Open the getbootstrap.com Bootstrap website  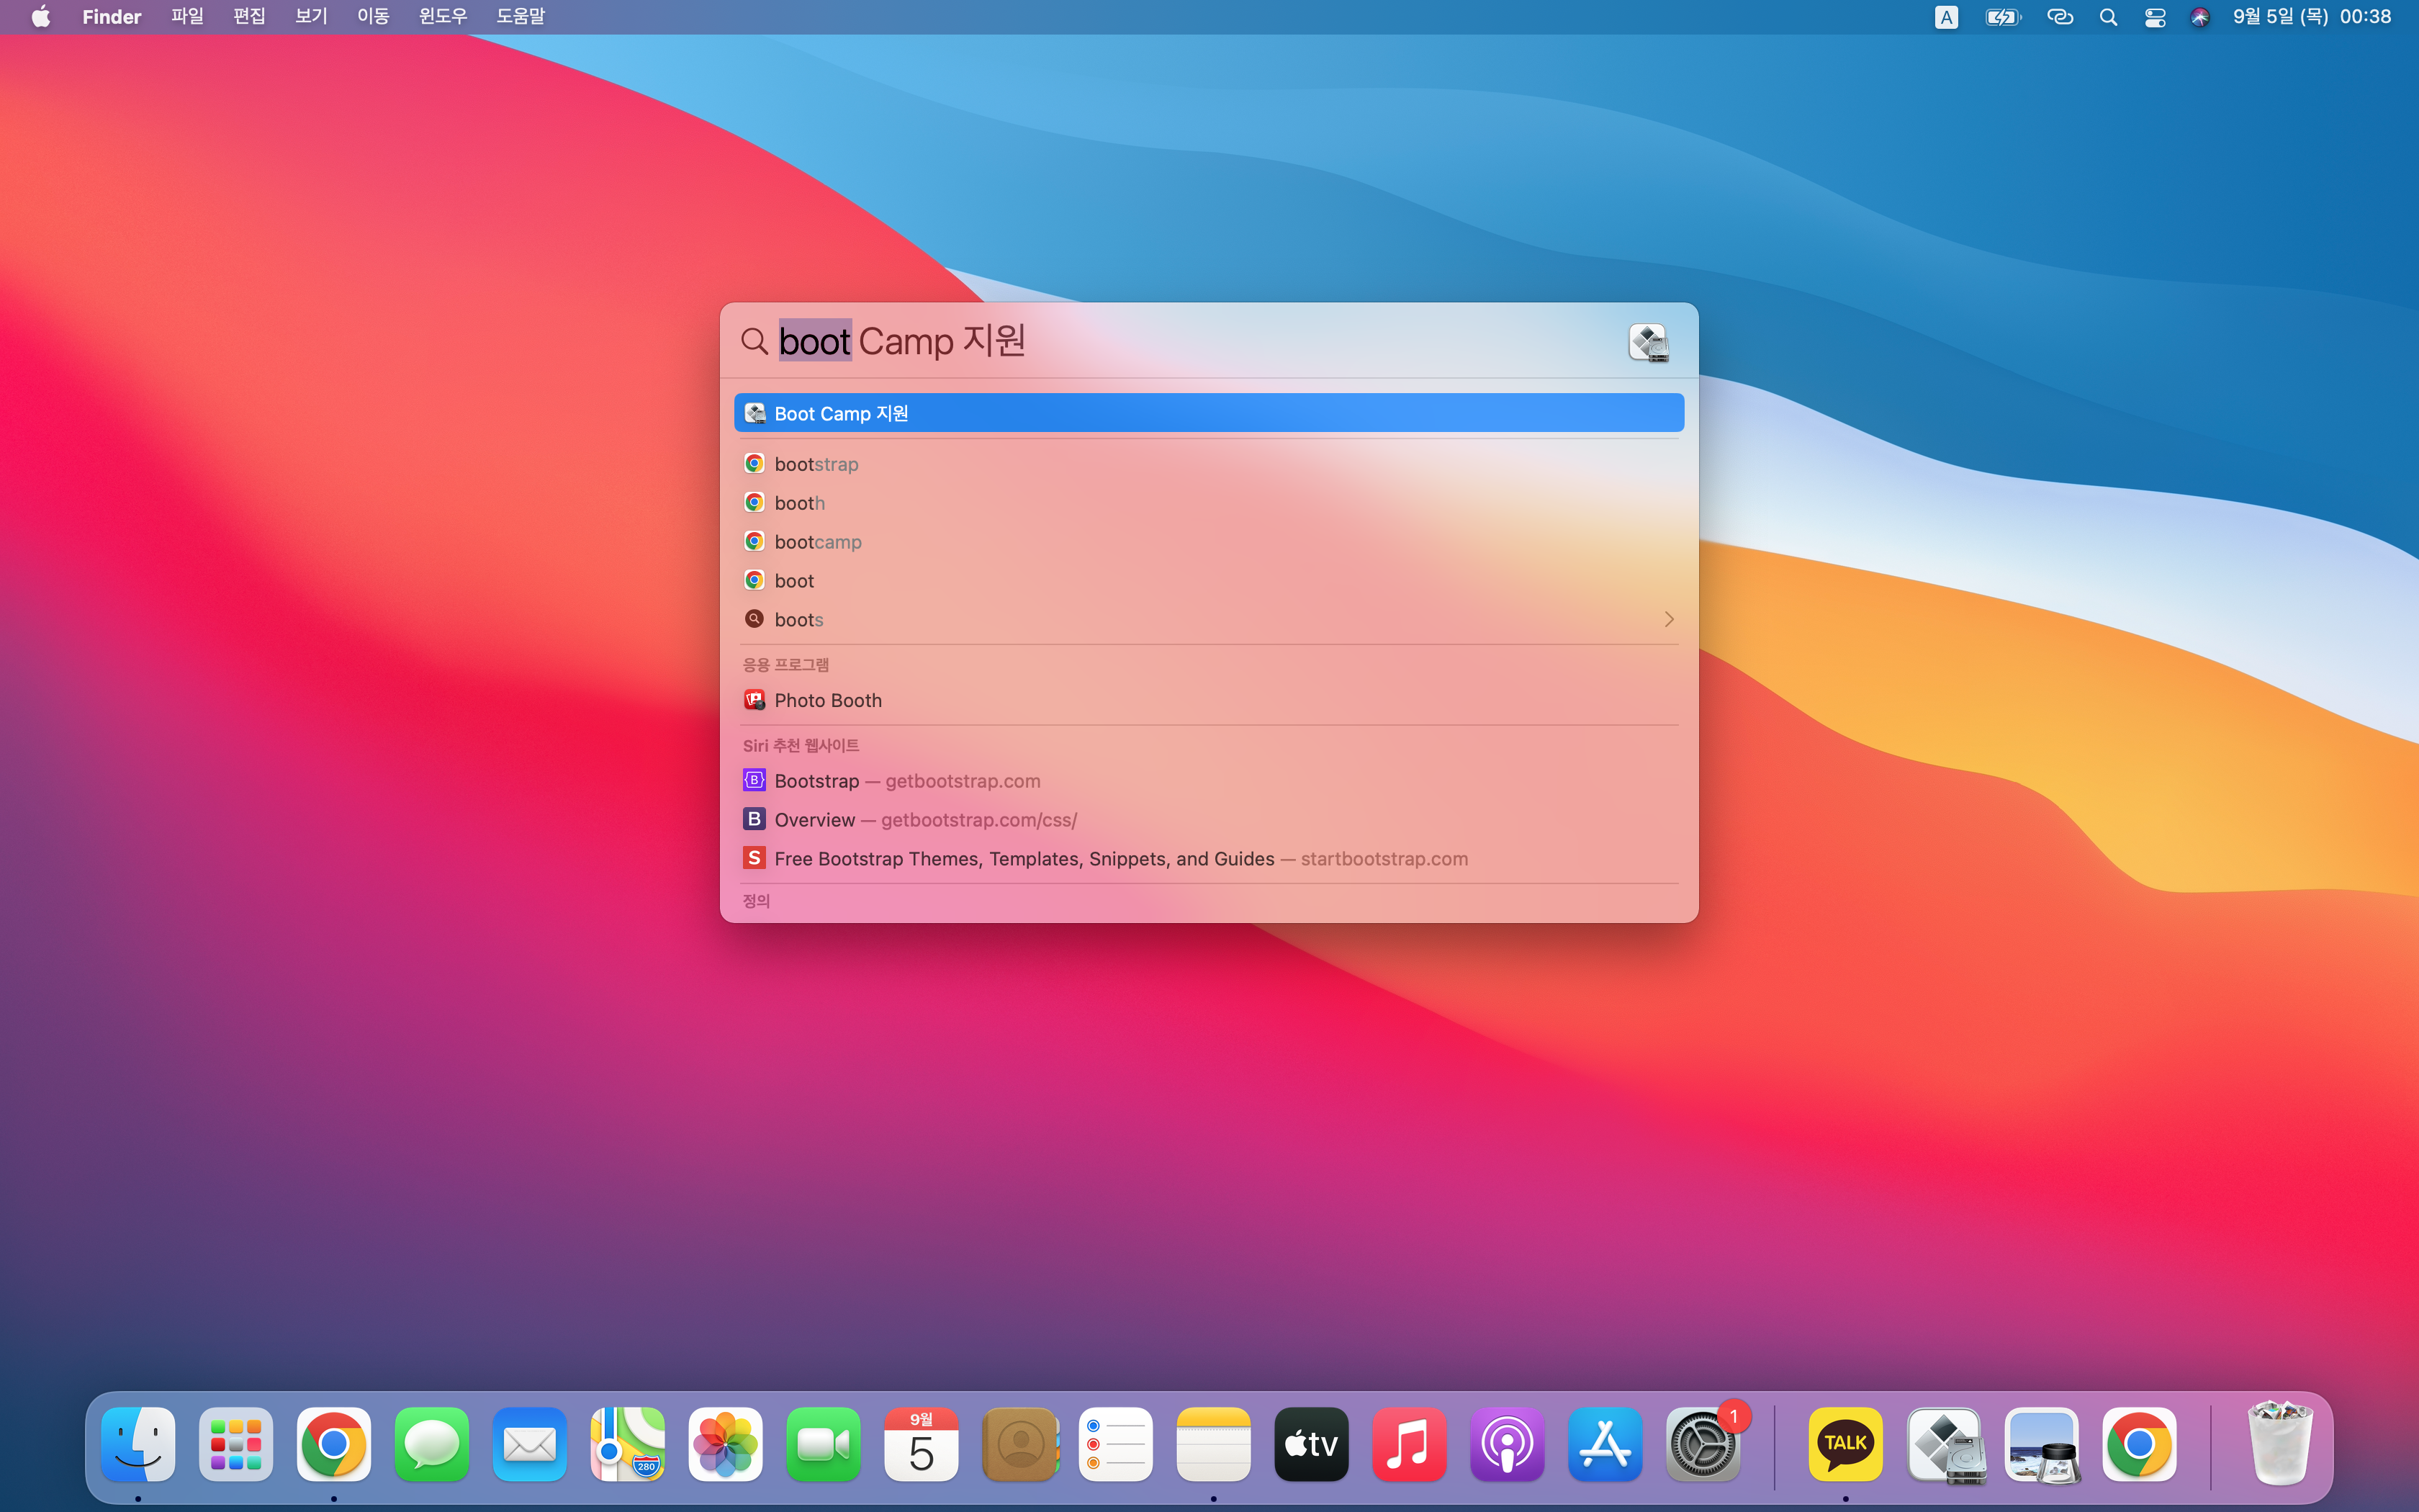[x=906, y=781]
